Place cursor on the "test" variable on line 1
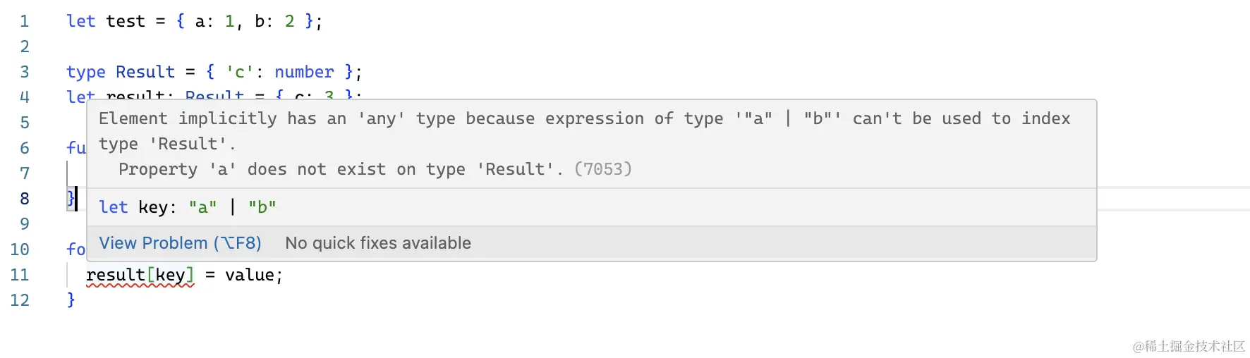 coord(126,21)
